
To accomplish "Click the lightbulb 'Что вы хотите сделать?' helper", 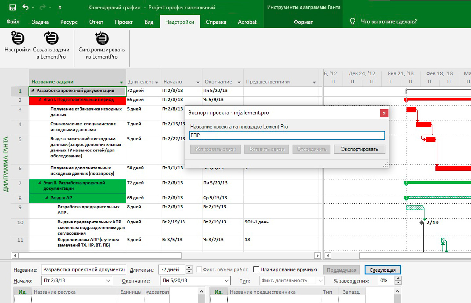I will coord(352,21).
